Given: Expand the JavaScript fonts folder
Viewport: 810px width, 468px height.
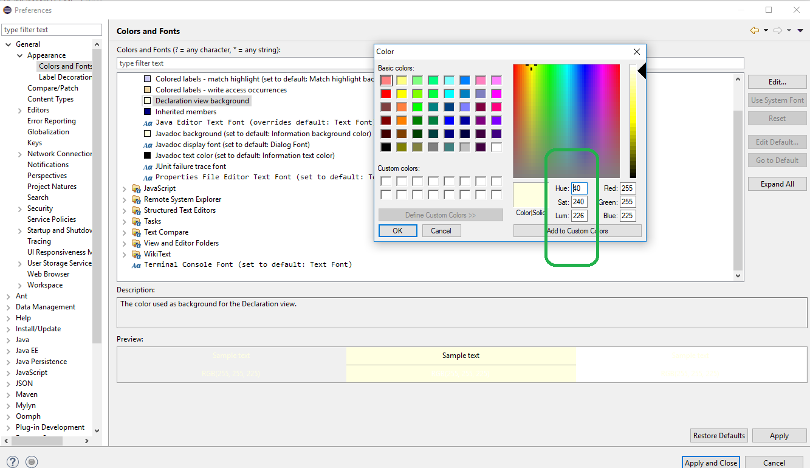Looking at the screenshot, I should coord(125,189).
